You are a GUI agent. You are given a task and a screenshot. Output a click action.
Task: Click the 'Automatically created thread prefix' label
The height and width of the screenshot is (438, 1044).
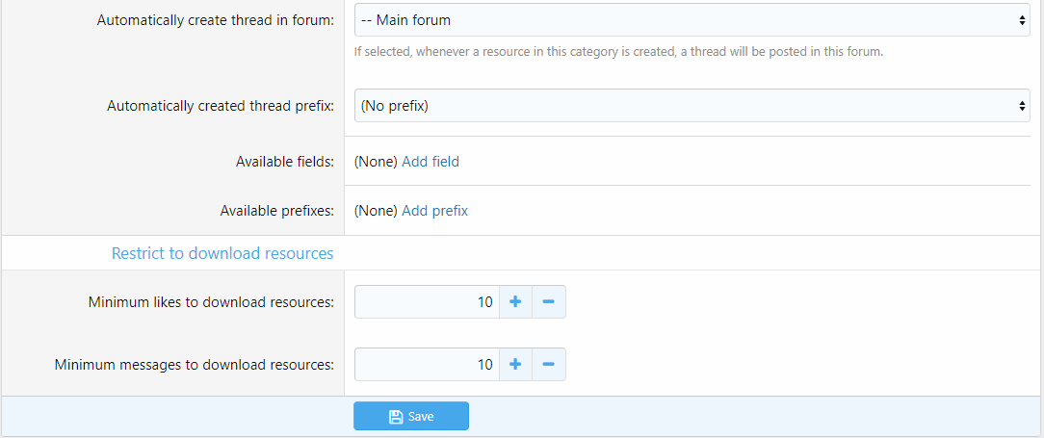221,106
